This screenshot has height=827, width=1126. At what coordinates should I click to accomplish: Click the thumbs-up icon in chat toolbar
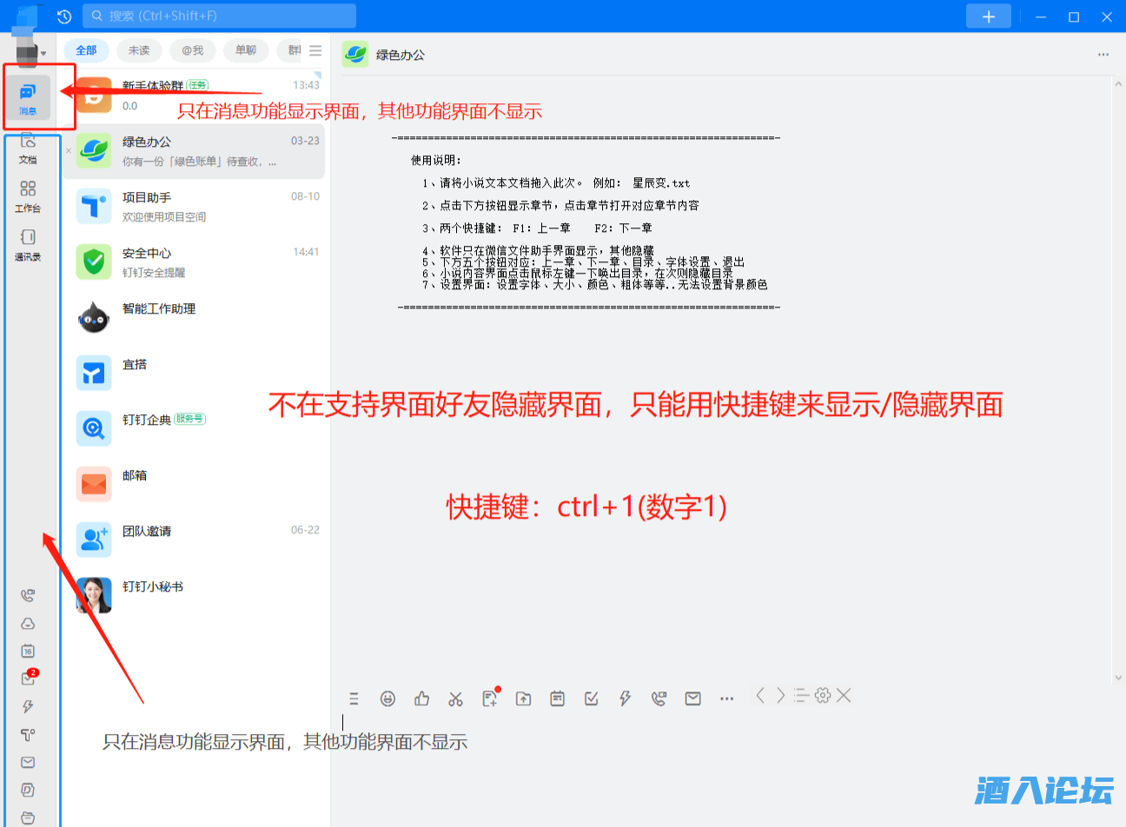(422, 698)
